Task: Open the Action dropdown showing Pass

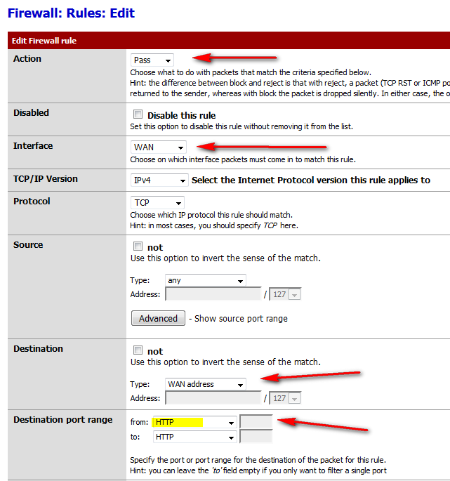Action: coord(152,60)
